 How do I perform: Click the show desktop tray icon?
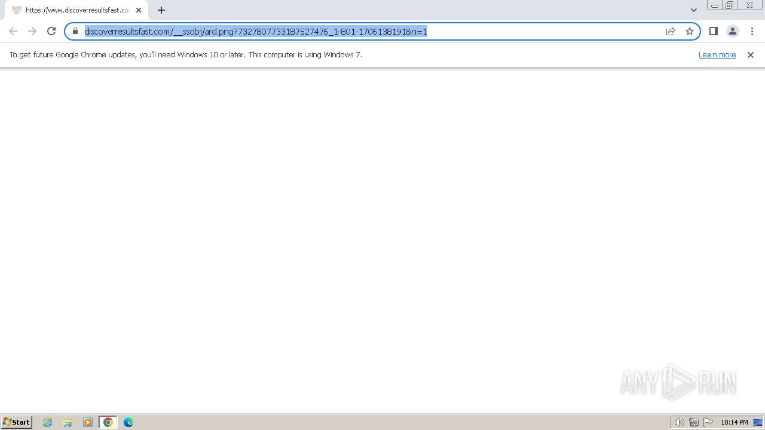click(x=758, y=422)
